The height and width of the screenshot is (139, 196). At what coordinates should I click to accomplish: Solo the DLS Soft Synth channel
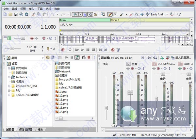[170, 69]
